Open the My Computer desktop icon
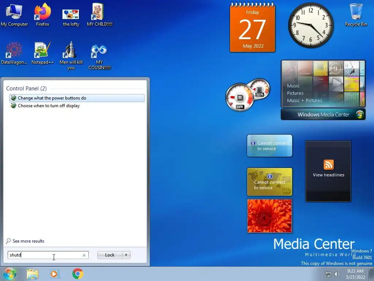374x281 pixels. pyautogui.click(x=14, y=15)
